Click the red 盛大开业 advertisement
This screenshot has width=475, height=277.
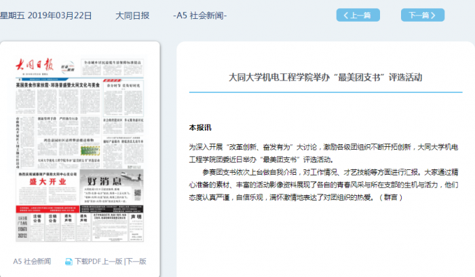tap(46, 182)
